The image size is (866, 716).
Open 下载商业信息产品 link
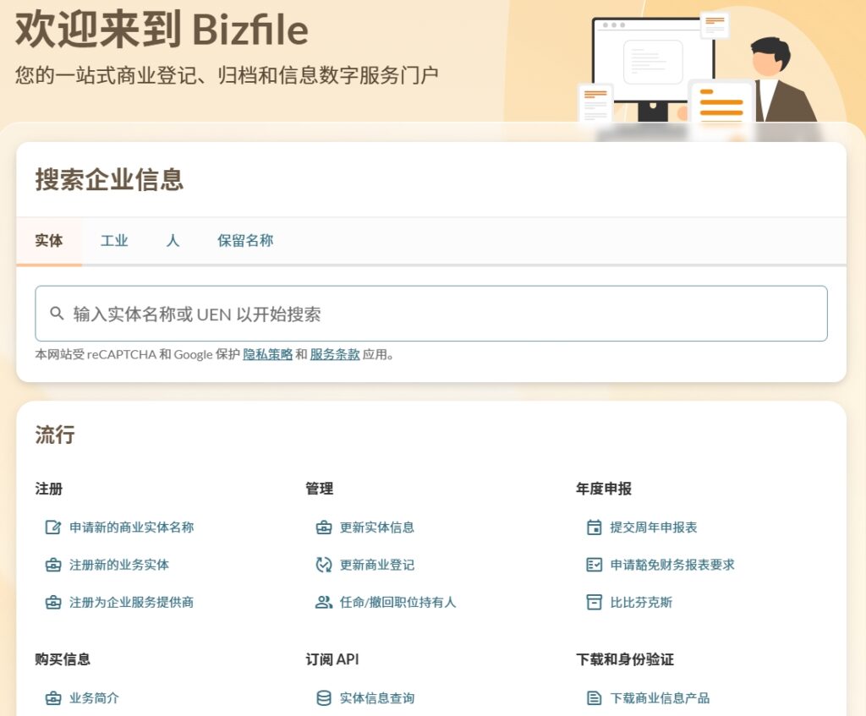[660, 698]
